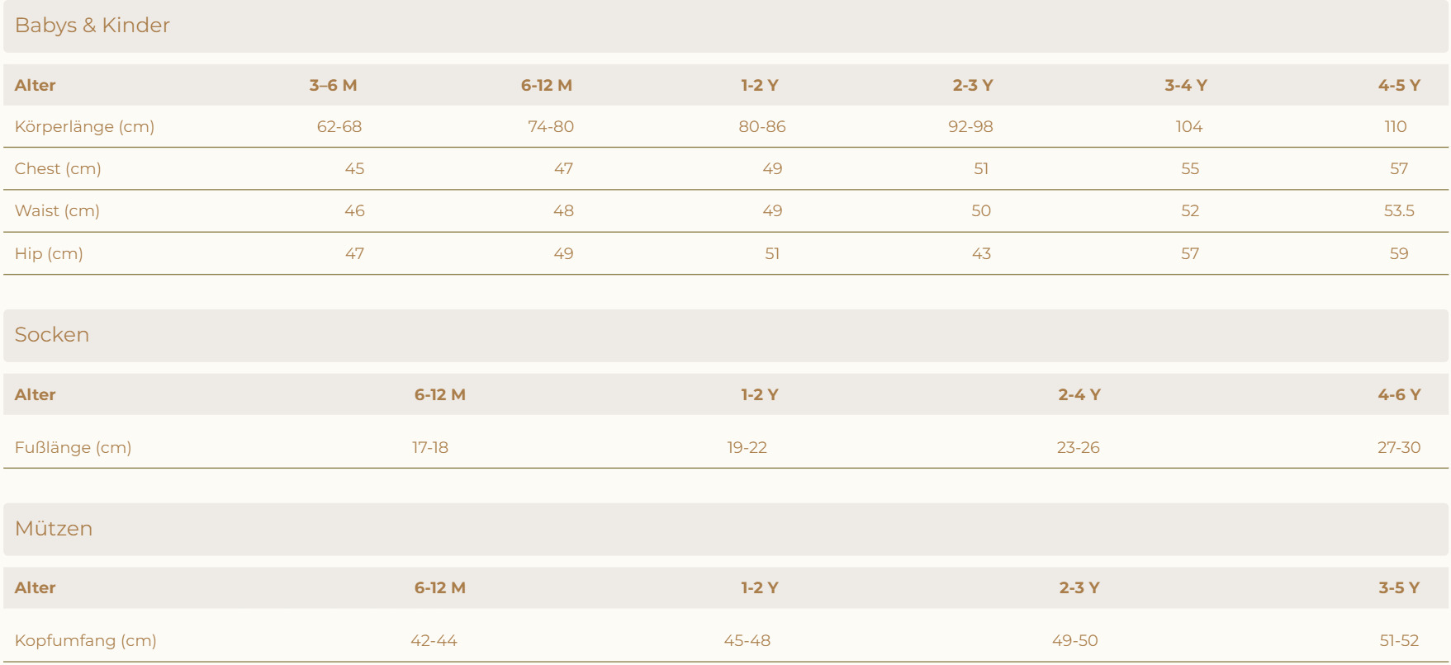
Task: Select body length value 92-98
Action: [x=970, y=127]
